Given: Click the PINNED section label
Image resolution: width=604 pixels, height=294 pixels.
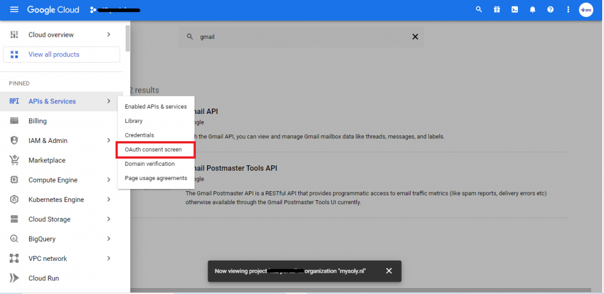Looking at the screenshot, I should tap(19, 84).
